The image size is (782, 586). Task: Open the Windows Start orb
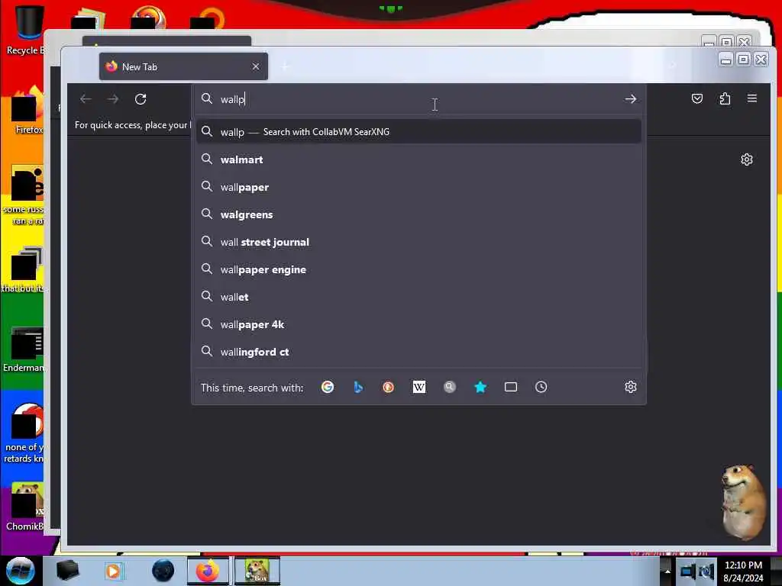coord(20,571)
